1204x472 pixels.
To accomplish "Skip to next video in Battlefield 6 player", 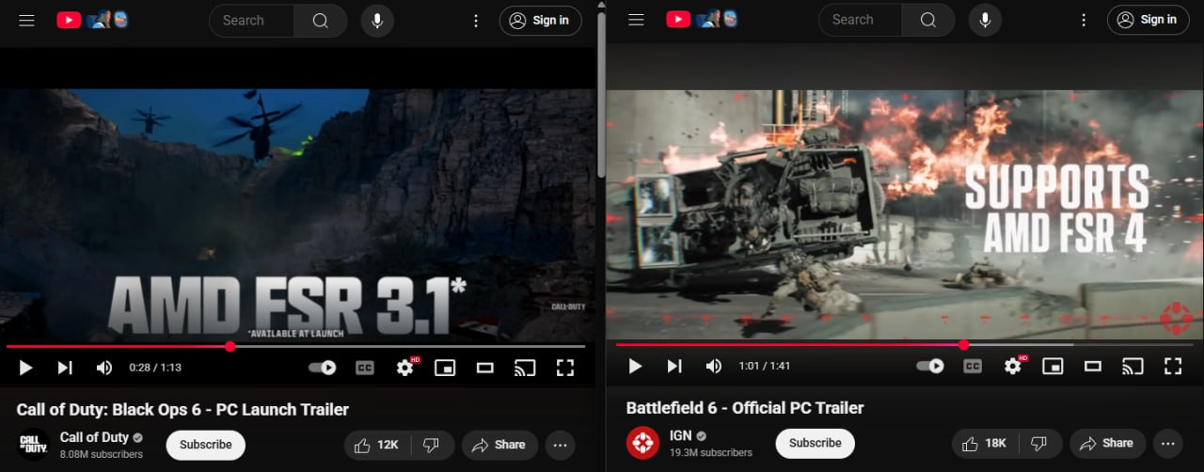I will click(x=674, y=366).
